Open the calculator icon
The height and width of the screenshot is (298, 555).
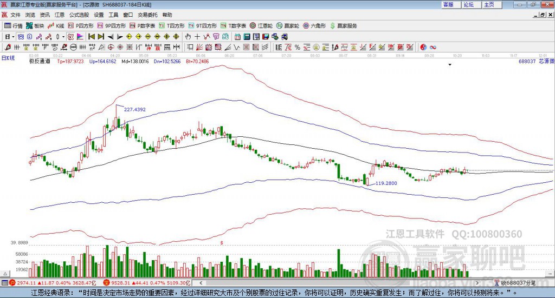click(247, 37)
